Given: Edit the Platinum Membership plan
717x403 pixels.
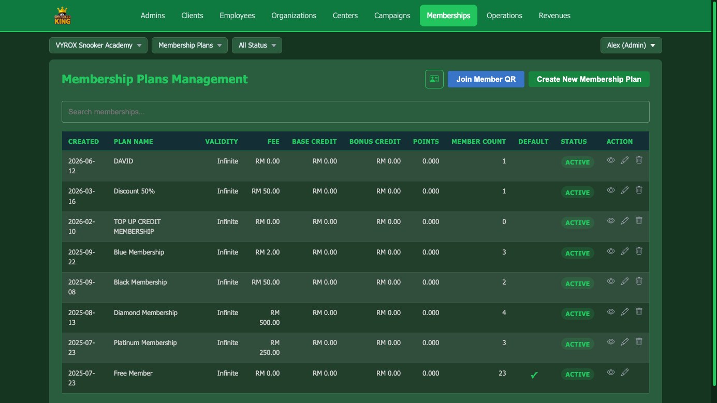Looking at the screenshot, I should [x=625, y=342].
